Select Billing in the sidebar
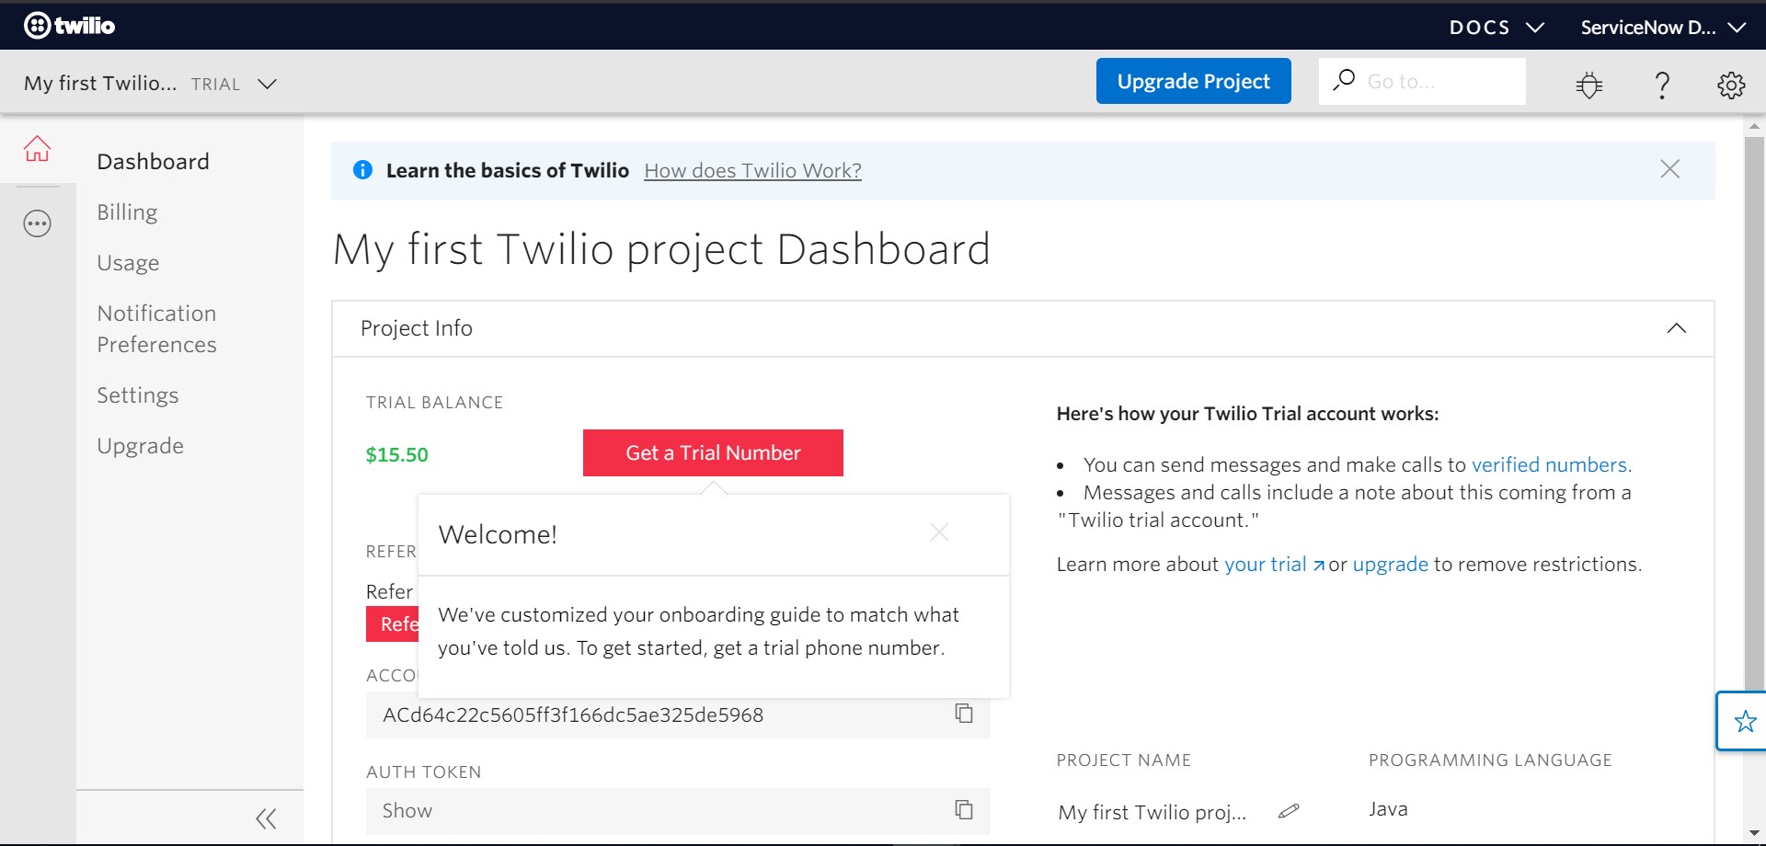 click(x=127, y=211)
